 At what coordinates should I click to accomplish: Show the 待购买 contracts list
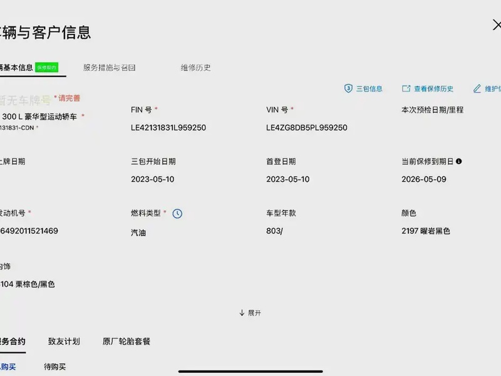coord(54,367)
